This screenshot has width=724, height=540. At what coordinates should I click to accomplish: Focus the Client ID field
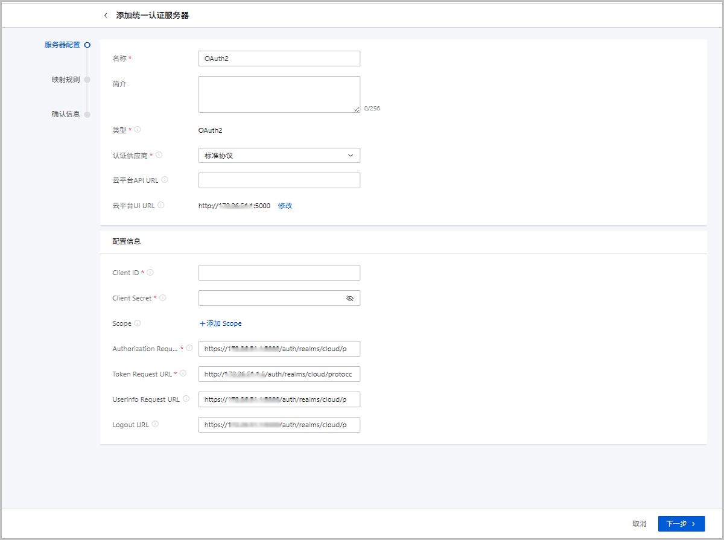(279, 273)
